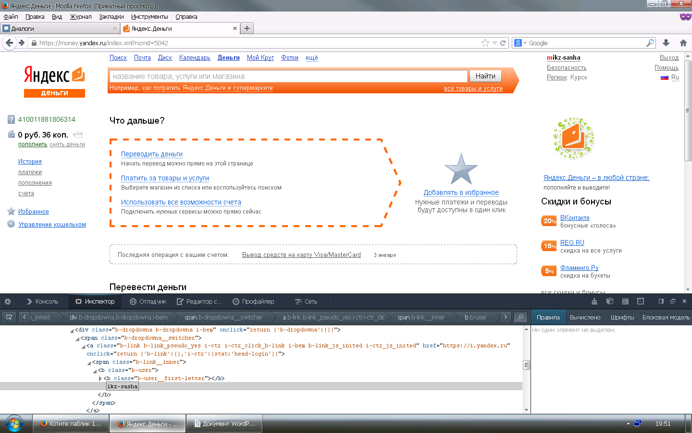Reload the page with the refresh icon

503,43
